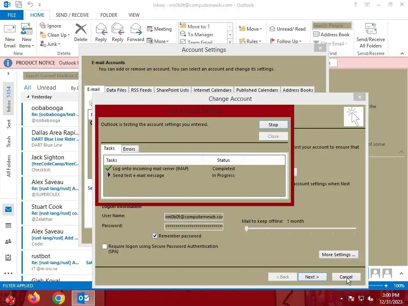The width and height of the screenshot is (408, 306).
Task: Click the zoom in plus control
Action: [386, 285]
